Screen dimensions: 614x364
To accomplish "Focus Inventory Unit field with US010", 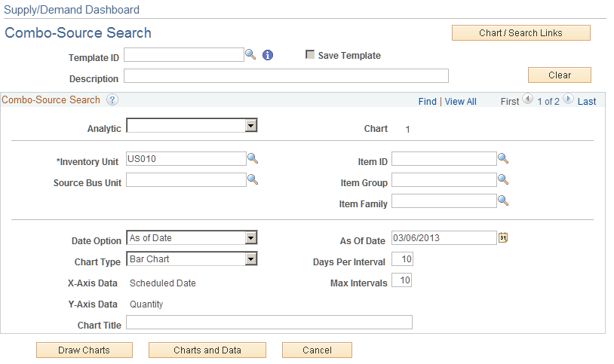I will point(186,158).
